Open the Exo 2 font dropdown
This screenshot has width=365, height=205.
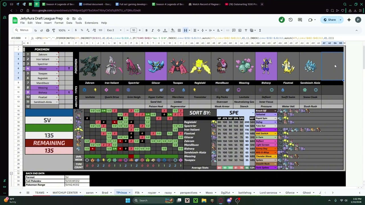(114, 30)
